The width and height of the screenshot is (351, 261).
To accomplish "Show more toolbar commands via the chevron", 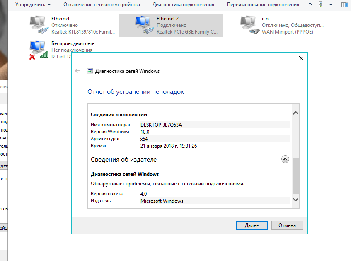I will [x=310, y=5].
